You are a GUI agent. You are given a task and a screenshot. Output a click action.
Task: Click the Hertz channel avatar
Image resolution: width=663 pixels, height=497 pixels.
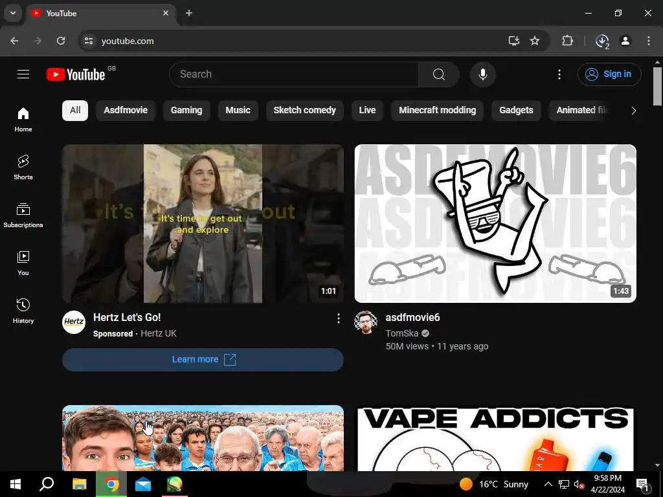[74, 322]
